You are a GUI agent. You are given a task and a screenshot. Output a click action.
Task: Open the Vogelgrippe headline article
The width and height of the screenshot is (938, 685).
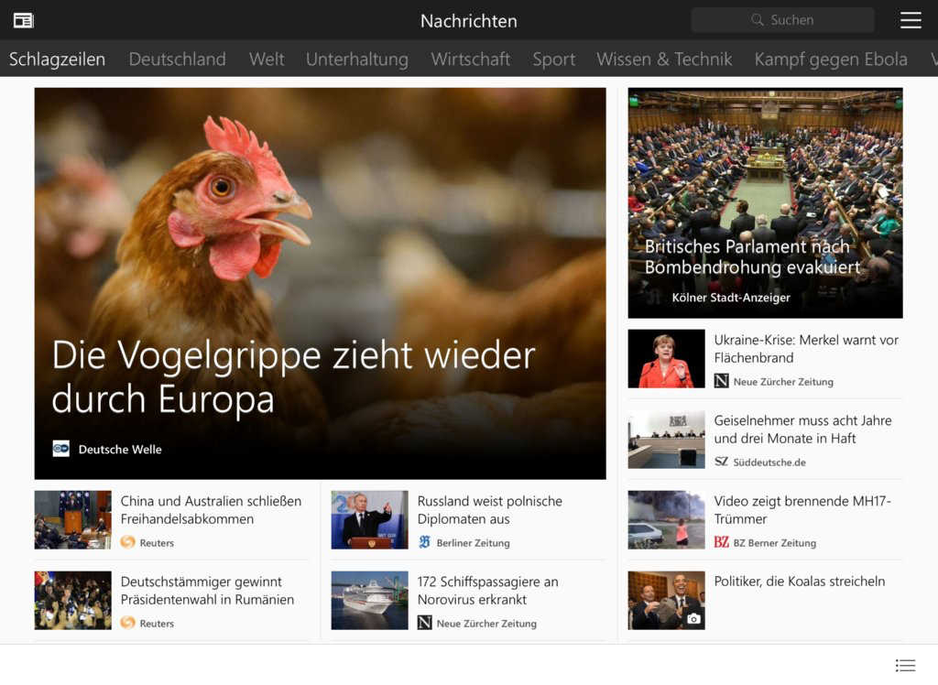[x=293, y=376]
